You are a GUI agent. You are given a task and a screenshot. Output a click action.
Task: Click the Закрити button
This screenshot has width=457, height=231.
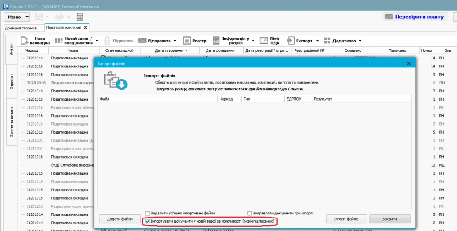click(390, 219)
